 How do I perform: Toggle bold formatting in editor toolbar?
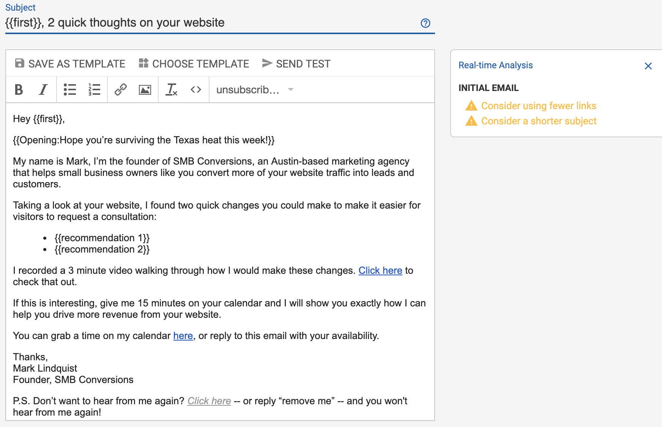click(x=19, y=90)
